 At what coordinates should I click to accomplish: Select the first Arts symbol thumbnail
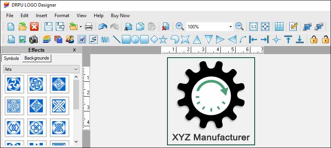pos(14,84)
